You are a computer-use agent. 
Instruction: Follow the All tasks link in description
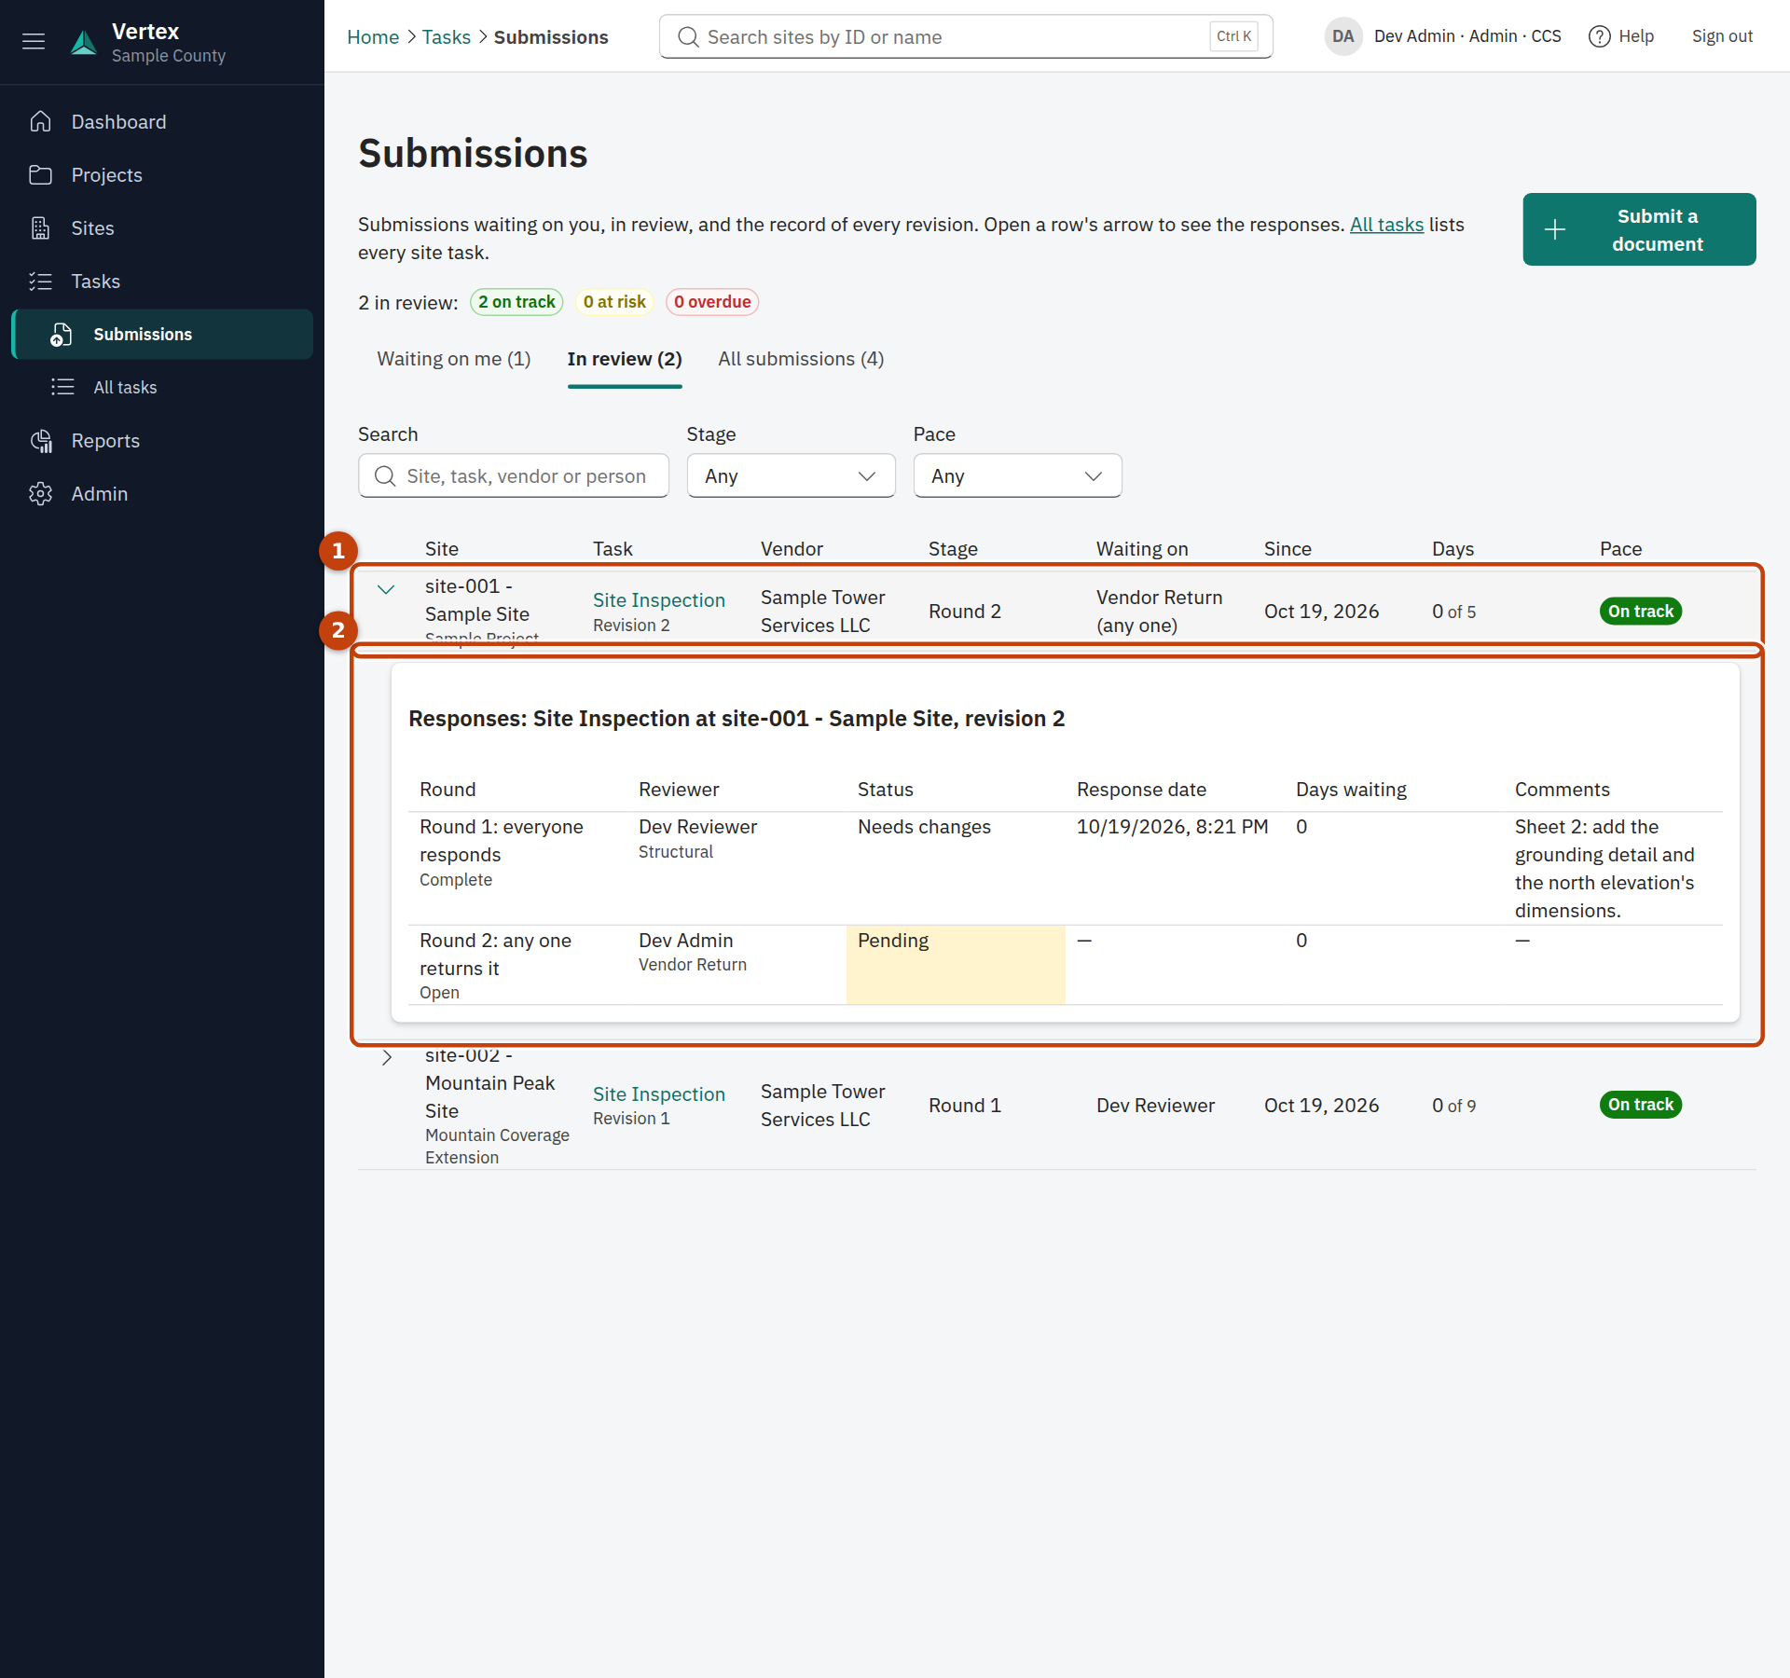1386,225
